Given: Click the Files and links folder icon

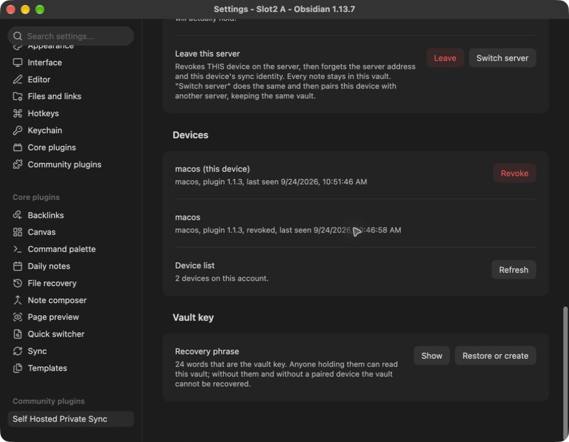Looking at the screenshot, I should click(x=18, y=97).
